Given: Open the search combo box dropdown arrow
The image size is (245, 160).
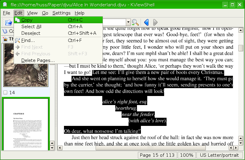Looking at the screenshot, I should [128, 22].
